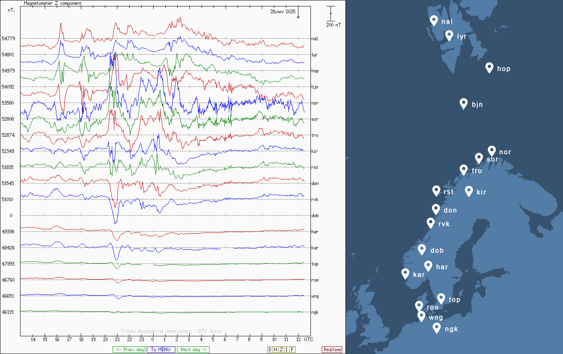Click the nal trace label on chart
Screen dimensions: 563x354
[x=314, y=39]
